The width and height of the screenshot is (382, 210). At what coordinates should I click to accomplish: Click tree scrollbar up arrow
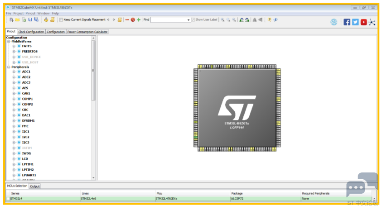(93, 38)
